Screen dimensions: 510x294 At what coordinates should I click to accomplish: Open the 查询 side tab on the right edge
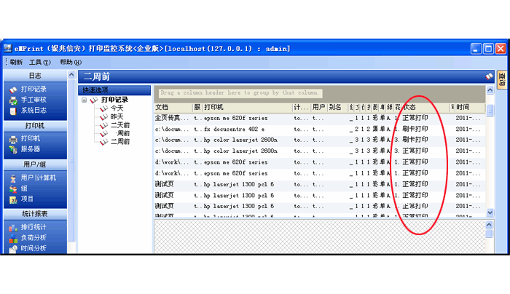[x=501, y=79]
